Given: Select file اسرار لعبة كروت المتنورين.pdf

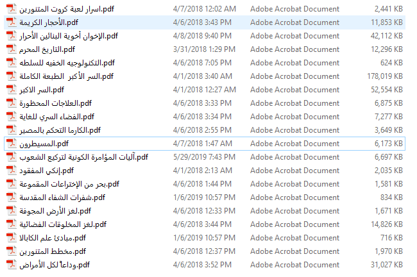Looking at the screenshot, I should (x=67, y=9).
